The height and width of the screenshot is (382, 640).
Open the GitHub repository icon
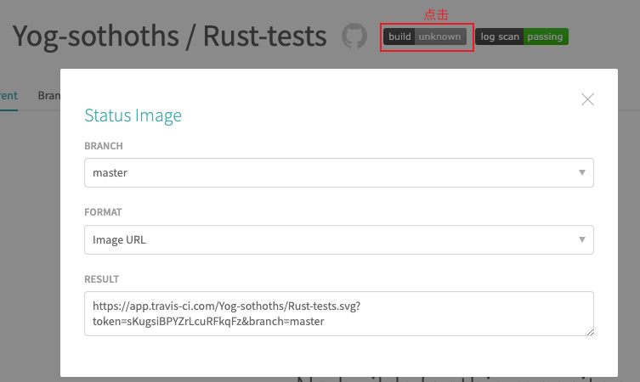click(x=354, y=36)
